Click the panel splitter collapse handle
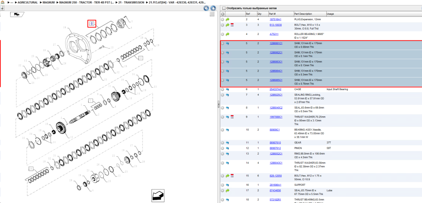 pyautogui.click(x=219, y=104)
